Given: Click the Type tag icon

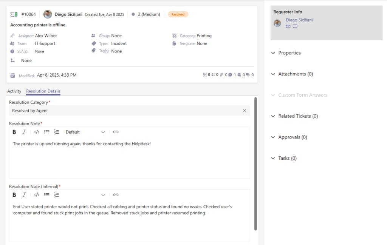Looking at the screenshot, I should [x=94, y=43].
